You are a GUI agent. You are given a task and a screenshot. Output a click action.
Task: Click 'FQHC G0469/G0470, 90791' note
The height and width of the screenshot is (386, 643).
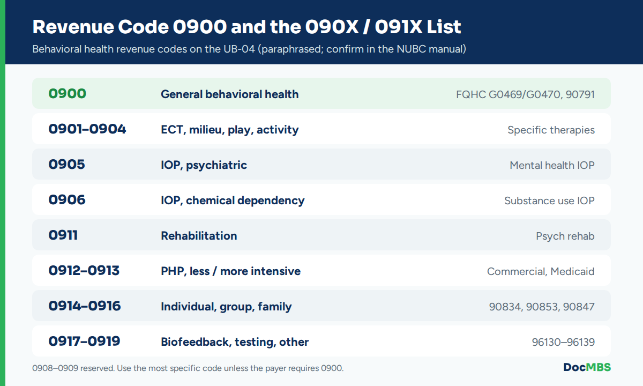[525, 95]
